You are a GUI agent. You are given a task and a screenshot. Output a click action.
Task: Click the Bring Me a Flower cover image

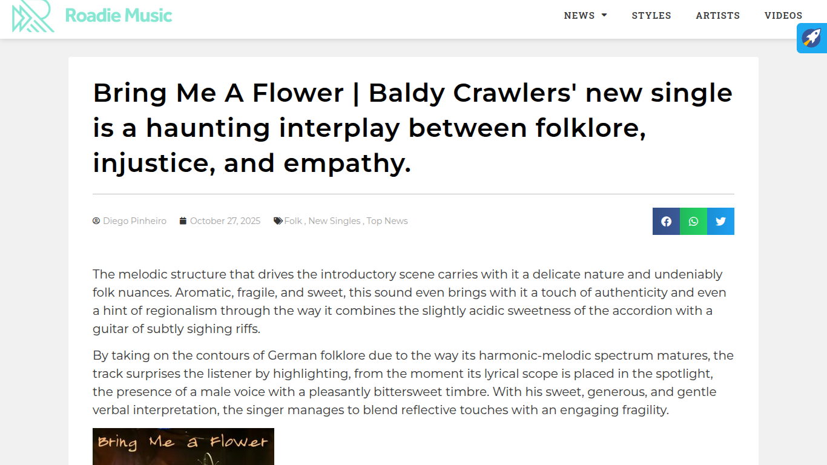(x=183, y=446)
